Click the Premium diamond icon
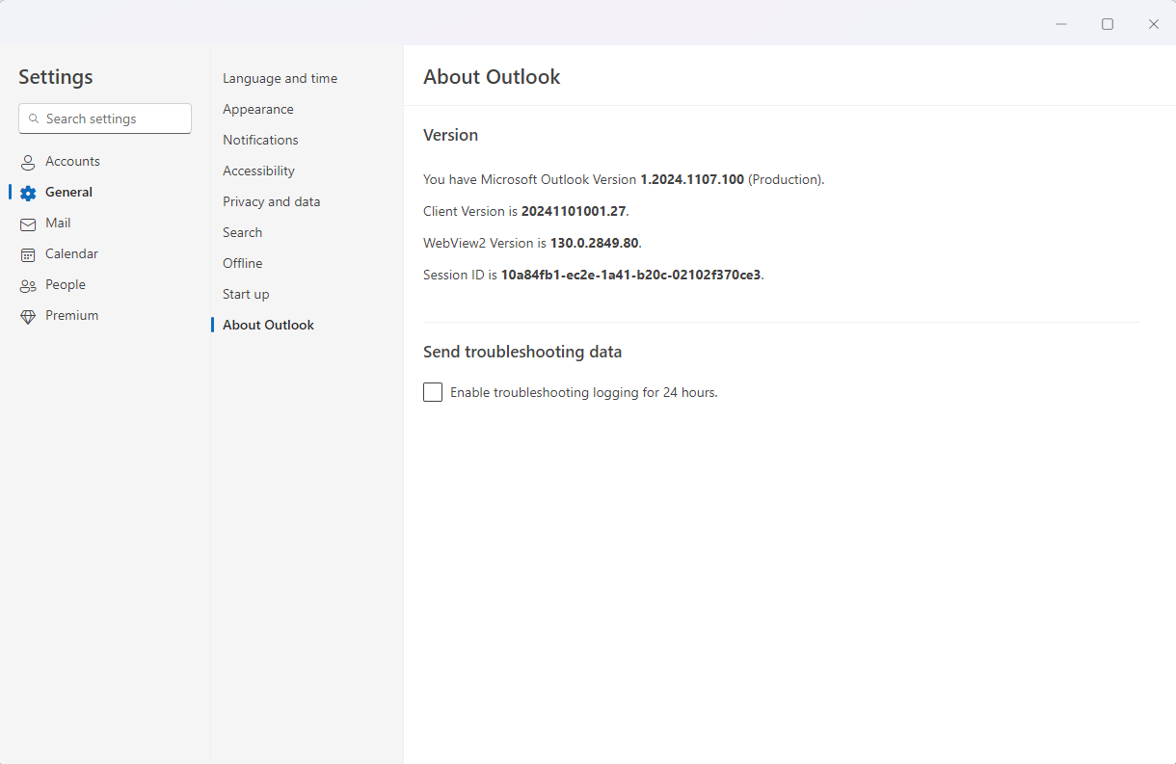The height and width of the screenshot is (764, 1176). 28,316
